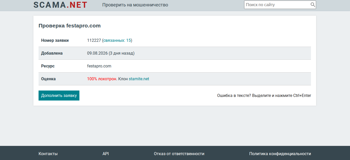Click festapro.com in the Ресурс row
This screenshot has width=350, height=160.
99,66
